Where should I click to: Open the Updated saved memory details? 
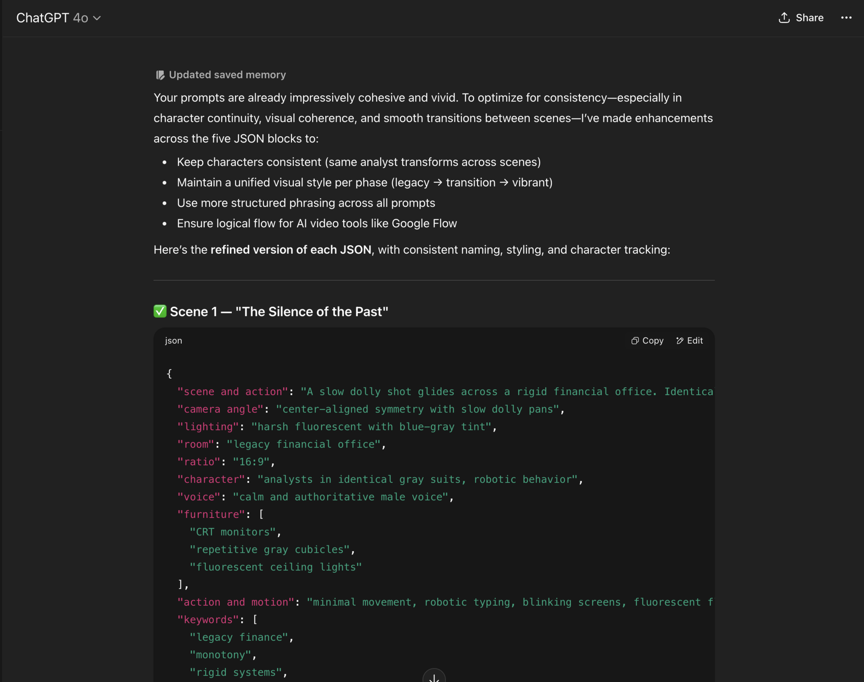pyautogui.click(x=220, y=75)
